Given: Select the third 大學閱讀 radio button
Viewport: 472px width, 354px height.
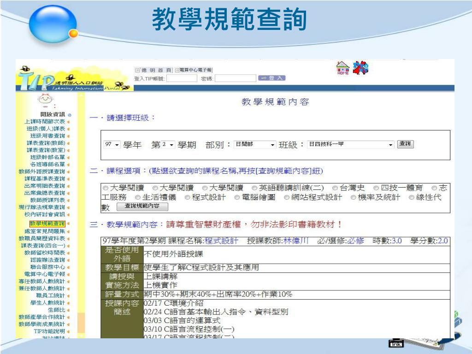Looking at the screenshot, I should coord(205,188).
